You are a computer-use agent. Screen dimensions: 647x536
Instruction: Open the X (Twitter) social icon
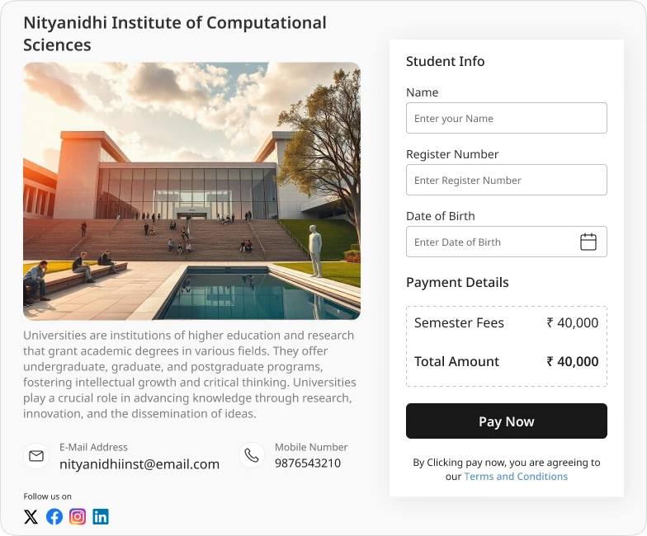[x=31, y=516]
